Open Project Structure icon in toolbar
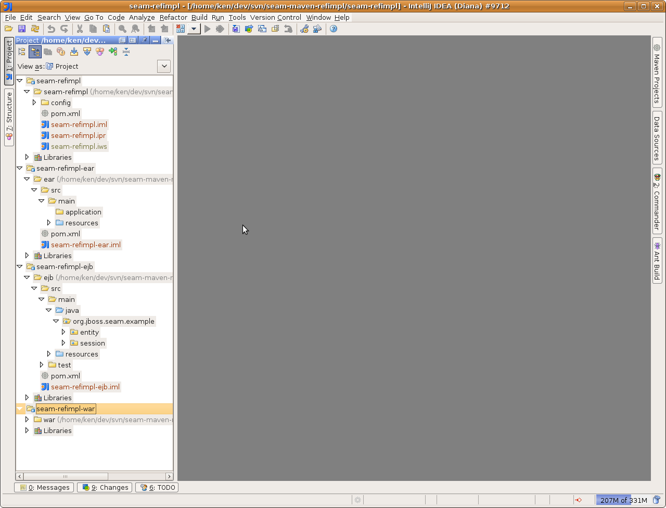 tap(317, 29)
